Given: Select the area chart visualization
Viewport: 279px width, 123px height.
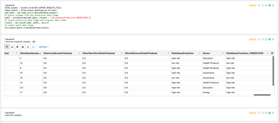Looking at the screenshot, I should pos(23,47).
